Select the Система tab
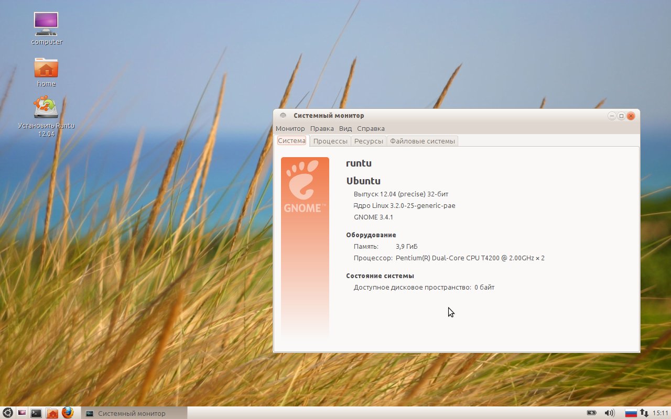Image resolution: width=671 pixels, height=419 pixels. coord(291,140)
